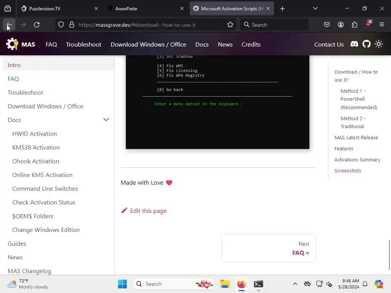Open the Firefox account icon
This screenshot has width=391, height=293.
click(341, 25)
